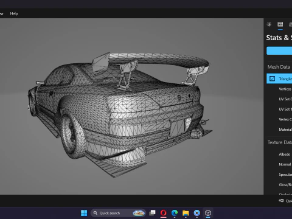Screen dimensions: 292x219
Task: Open the Quick Animations control icon
Action: click(281, 201)
